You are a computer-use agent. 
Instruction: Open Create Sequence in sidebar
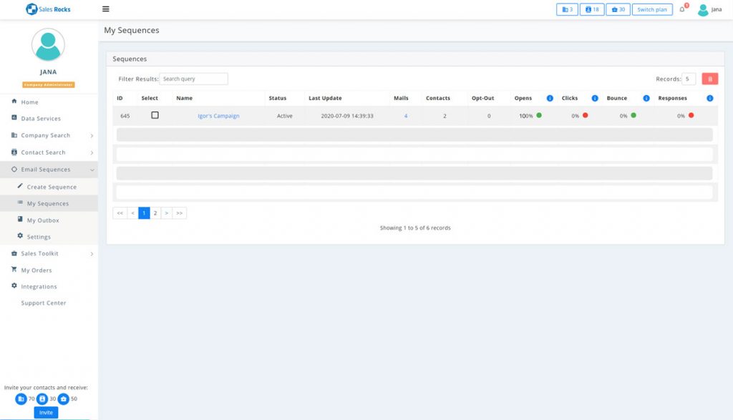pos(52,187)
